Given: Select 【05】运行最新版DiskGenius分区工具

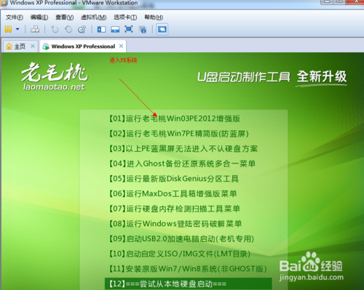Looking at the screenshot, I should click(174, 179).
